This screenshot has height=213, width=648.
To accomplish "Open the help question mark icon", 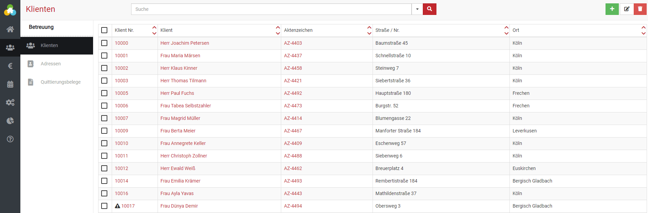I will (x=10, y=139).
